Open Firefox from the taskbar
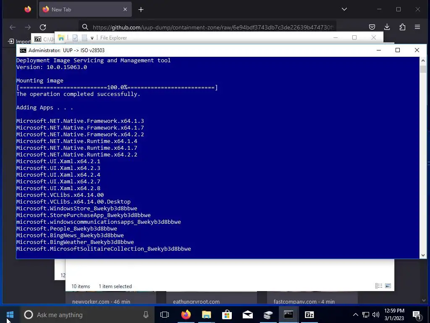Image resolution: width=430 pixels, height=323 pixels. [186, 315]
